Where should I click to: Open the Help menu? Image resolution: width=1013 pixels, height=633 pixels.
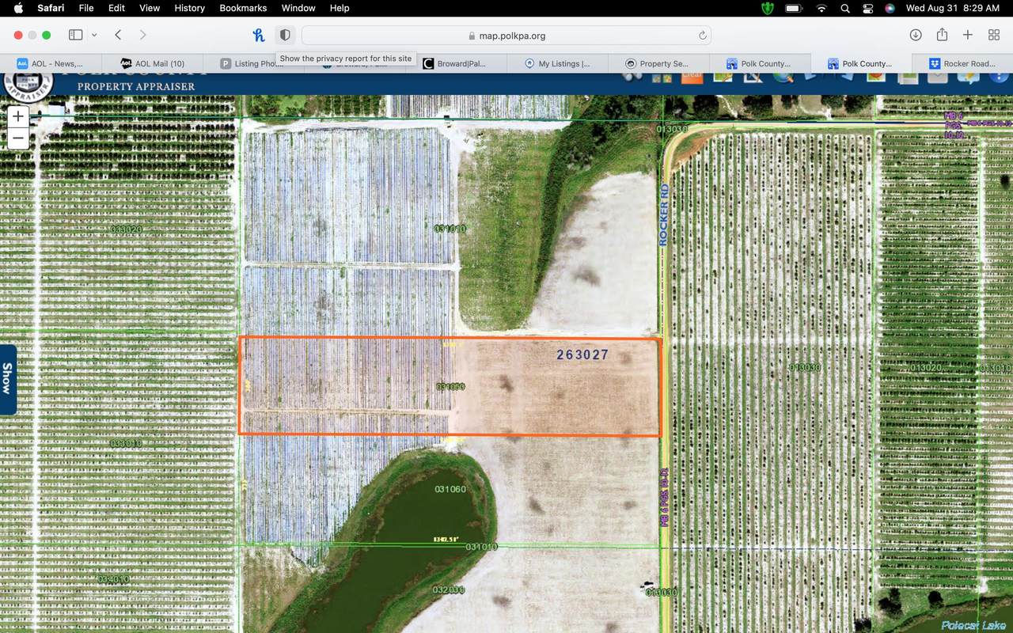pyautogui.click(x=340, y=8)
